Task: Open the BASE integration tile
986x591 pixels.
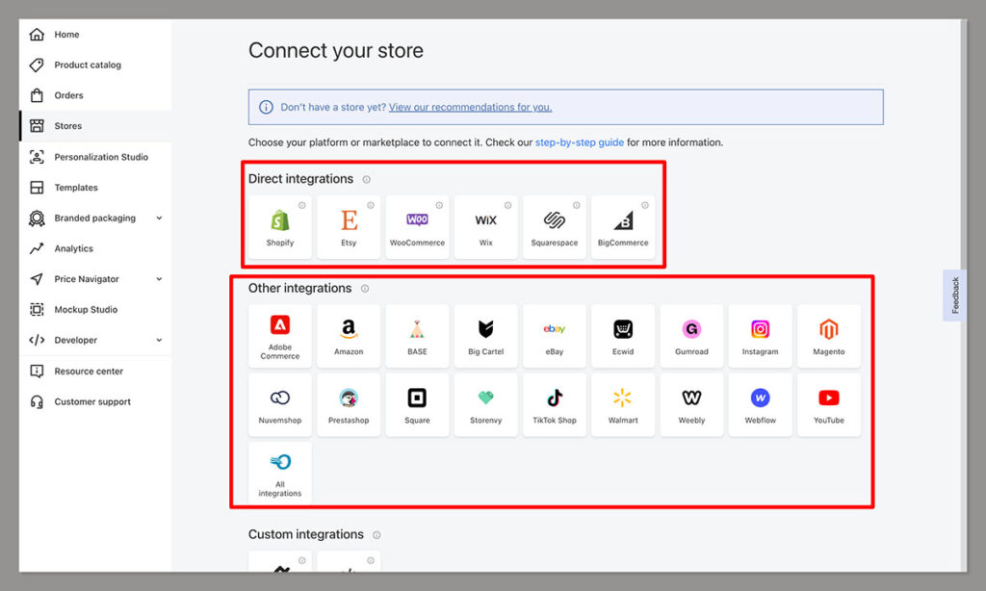Action: point(417,336)
